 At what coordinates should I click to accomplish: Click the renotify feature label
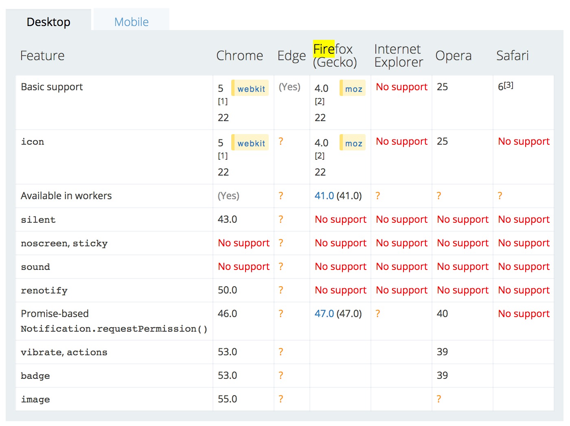(44, 290)
